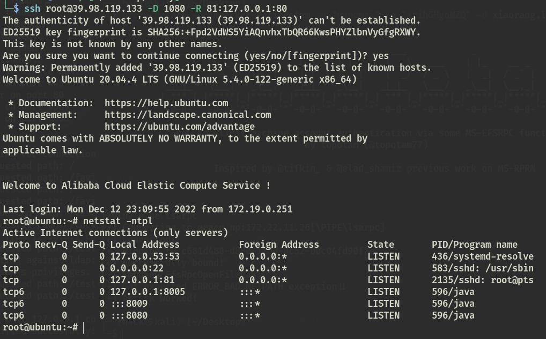Click the PID/Program name column header
This screenshot has width=546, height=339.
[475, 245]
